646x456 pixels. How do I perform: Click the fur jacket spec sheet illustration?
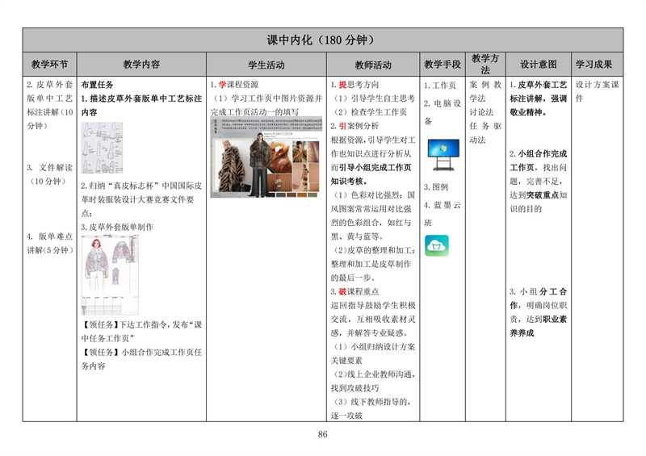click(x=110, y=274)
